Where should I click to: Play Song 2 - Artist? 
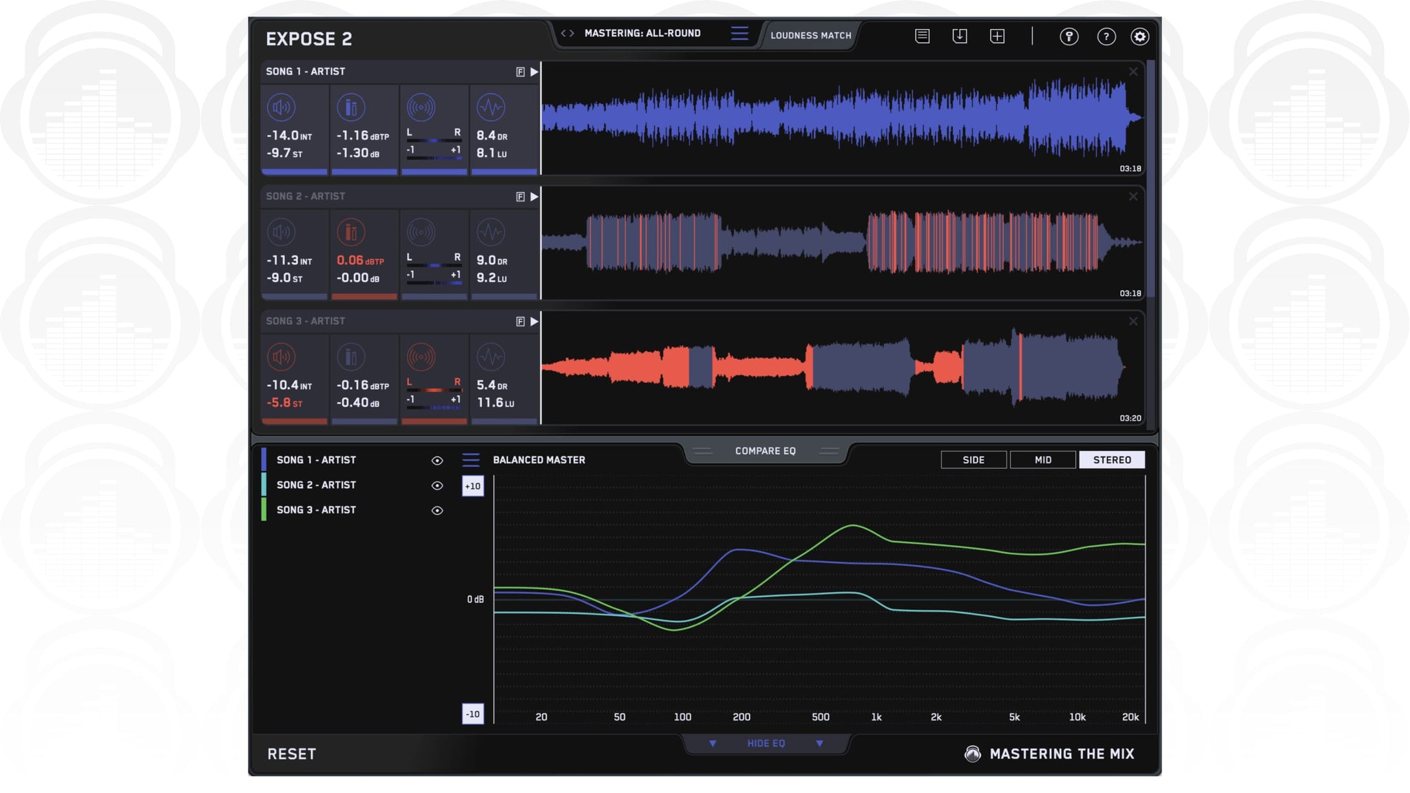(x=534, y=197)
